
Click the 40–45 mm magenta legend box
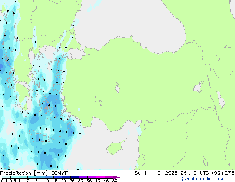click(100, 177)
